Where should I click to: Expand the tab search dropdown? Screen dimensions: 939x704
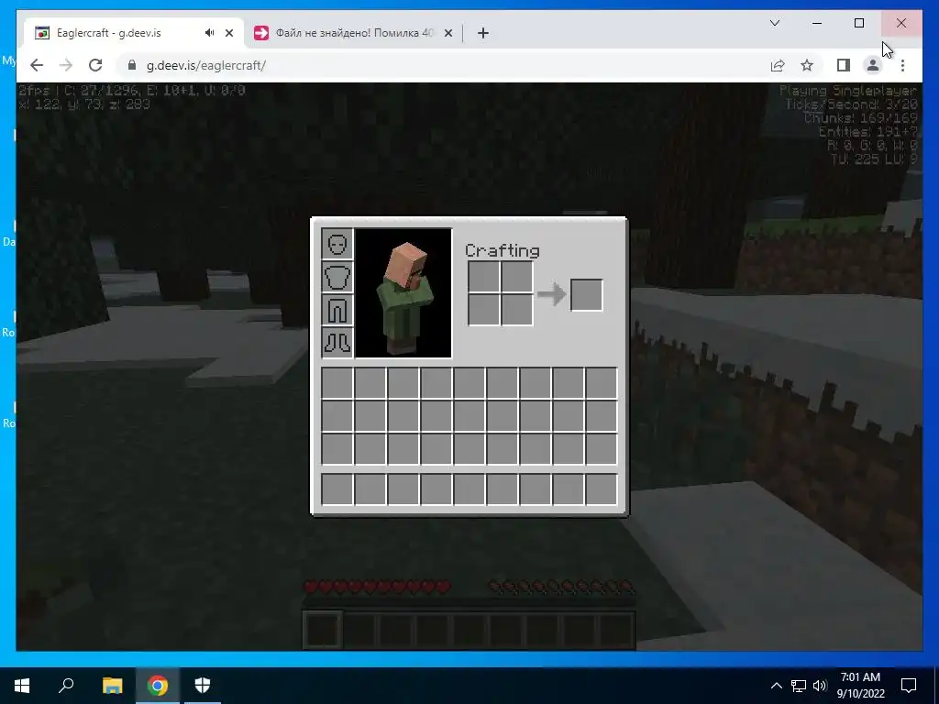774,23
